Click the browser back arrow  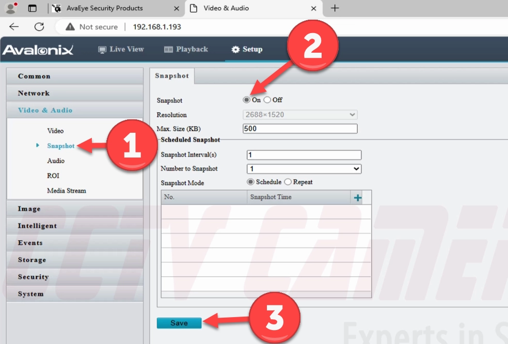pos(14,27)
